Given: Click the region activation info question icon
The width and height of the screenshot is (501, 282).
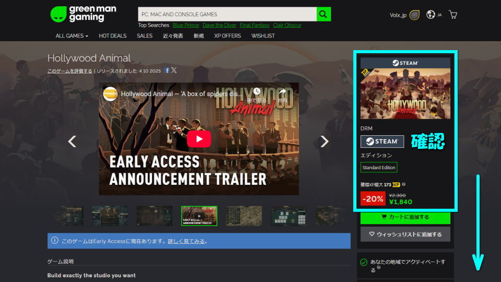Looking at the screenshot, I should [379, 267].
